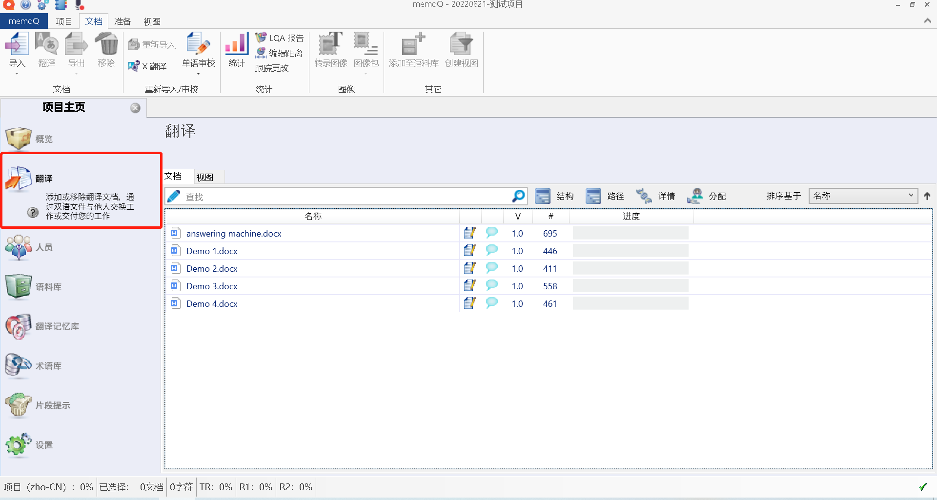Screen dimensions: 937x500
Task: Click the progress bar for answering machine.docx
Action: pyautogui.click(x=631, y=233)
